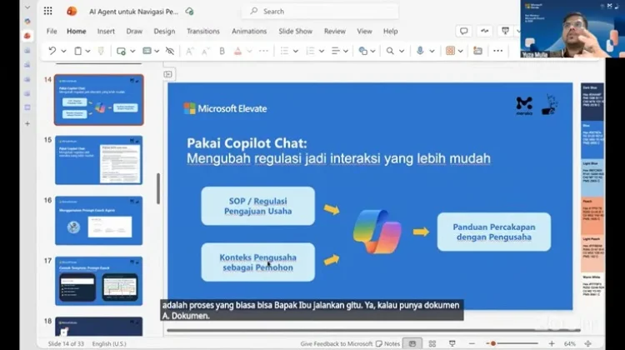Open the File menu
Viewport: 625px width, 350px height.
(x=52, y=31)
